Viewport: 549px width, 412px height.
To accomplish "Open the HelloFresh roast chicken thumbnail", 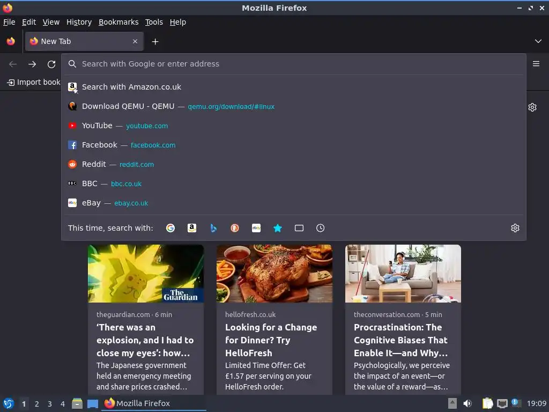I will click(x=274, y=274).
